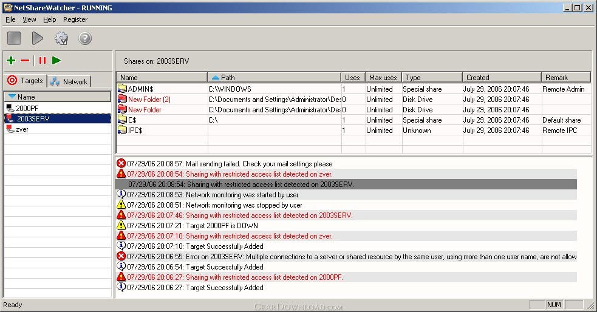Viewport: 597px width, 312px height.
Task: Select 20:06:54 Target Successfully Added entry
Action: coord(346,266)
